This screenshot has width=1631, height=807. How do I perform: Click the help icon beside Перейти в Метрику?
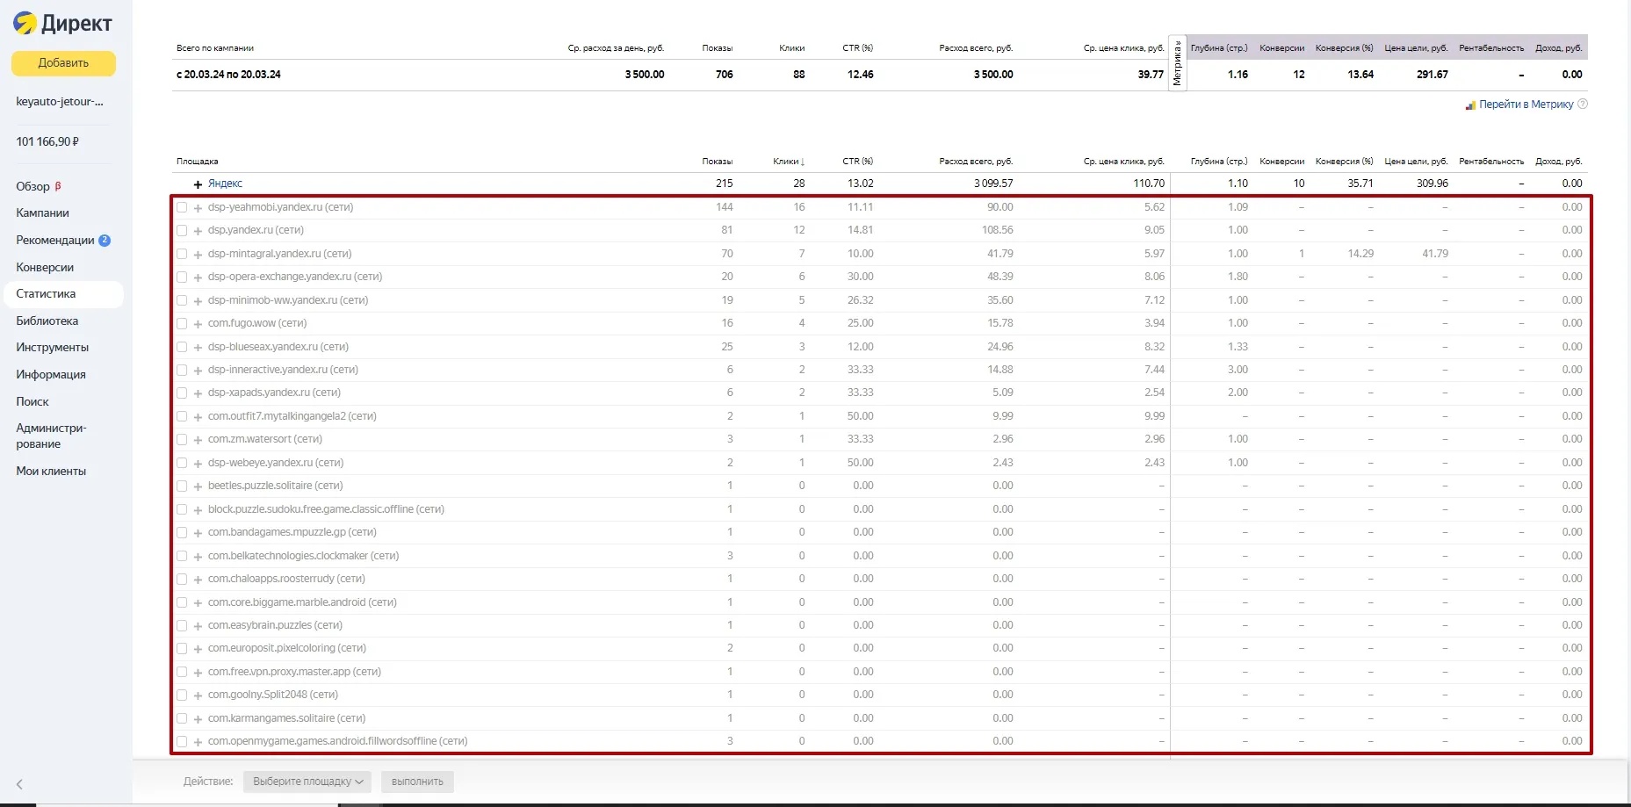[x=1583, y=104]
